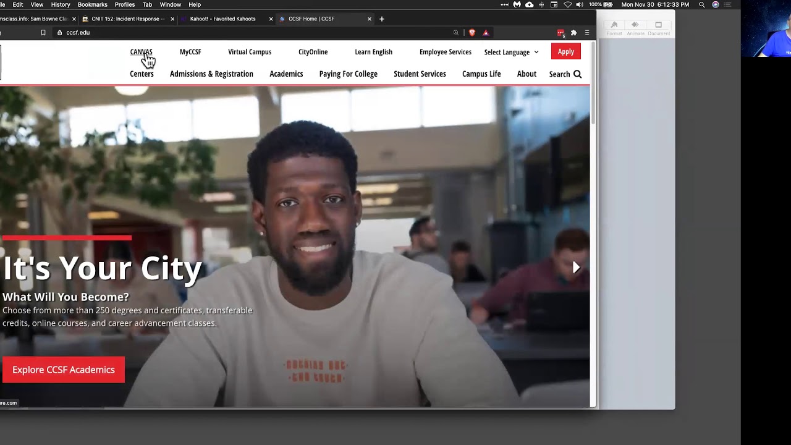Click the Brave Shields lion icon

pos(472,33)
